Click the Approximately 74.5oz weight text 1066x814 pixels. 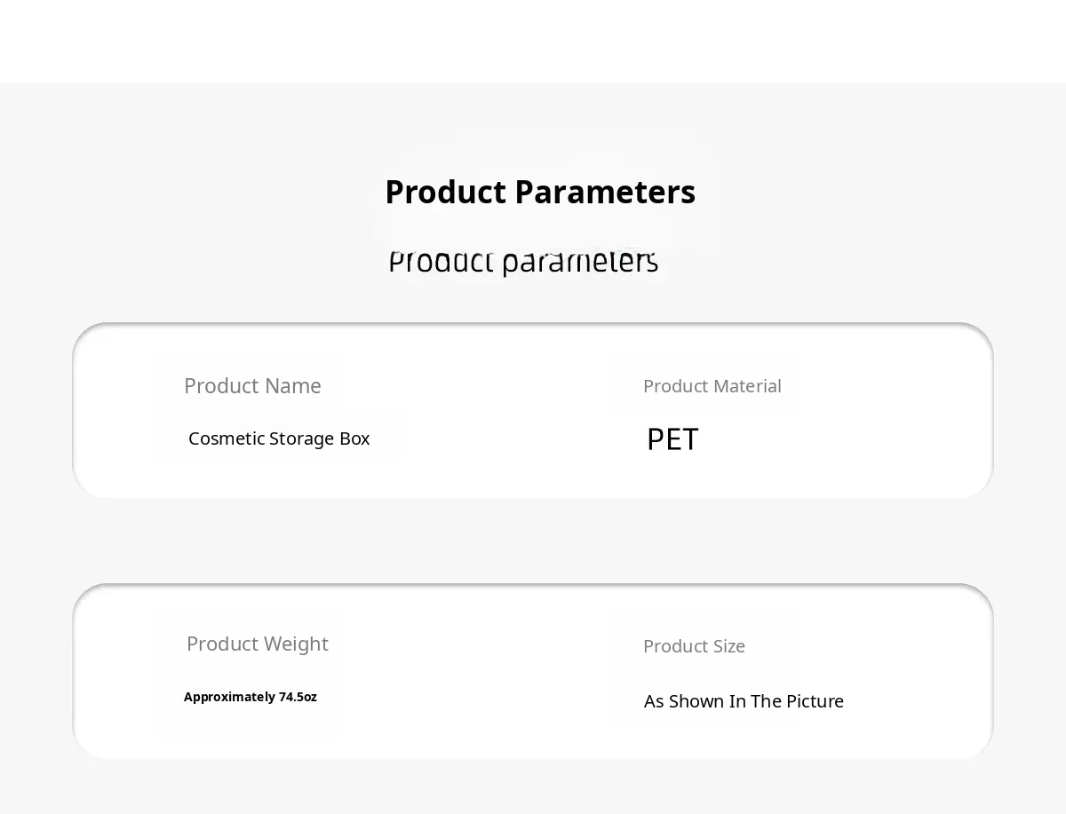click(x=250, y=697)
